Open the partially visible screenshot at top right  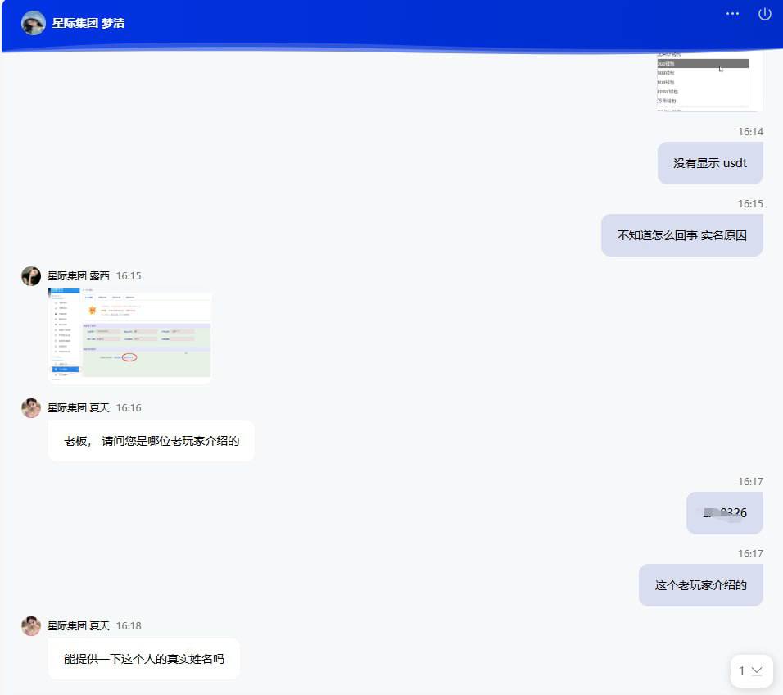(x=709, y=81)
